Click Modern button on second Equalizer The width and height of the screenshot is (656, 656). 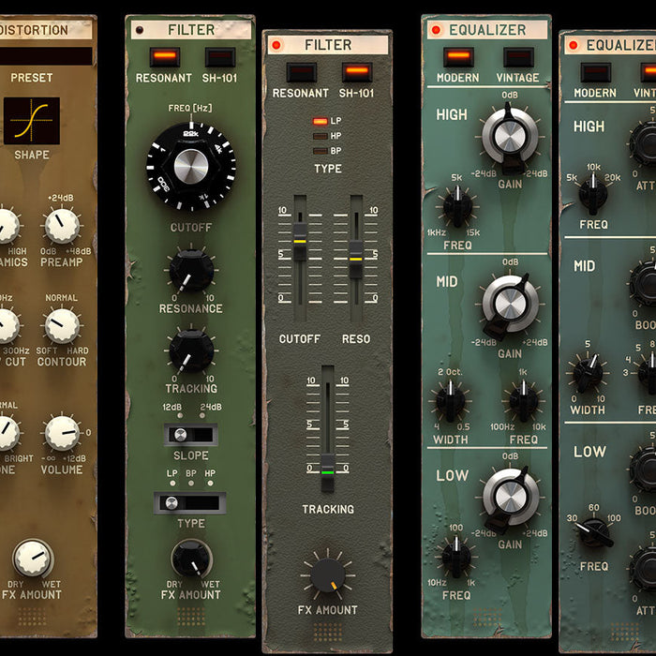(x=596, y=72)
